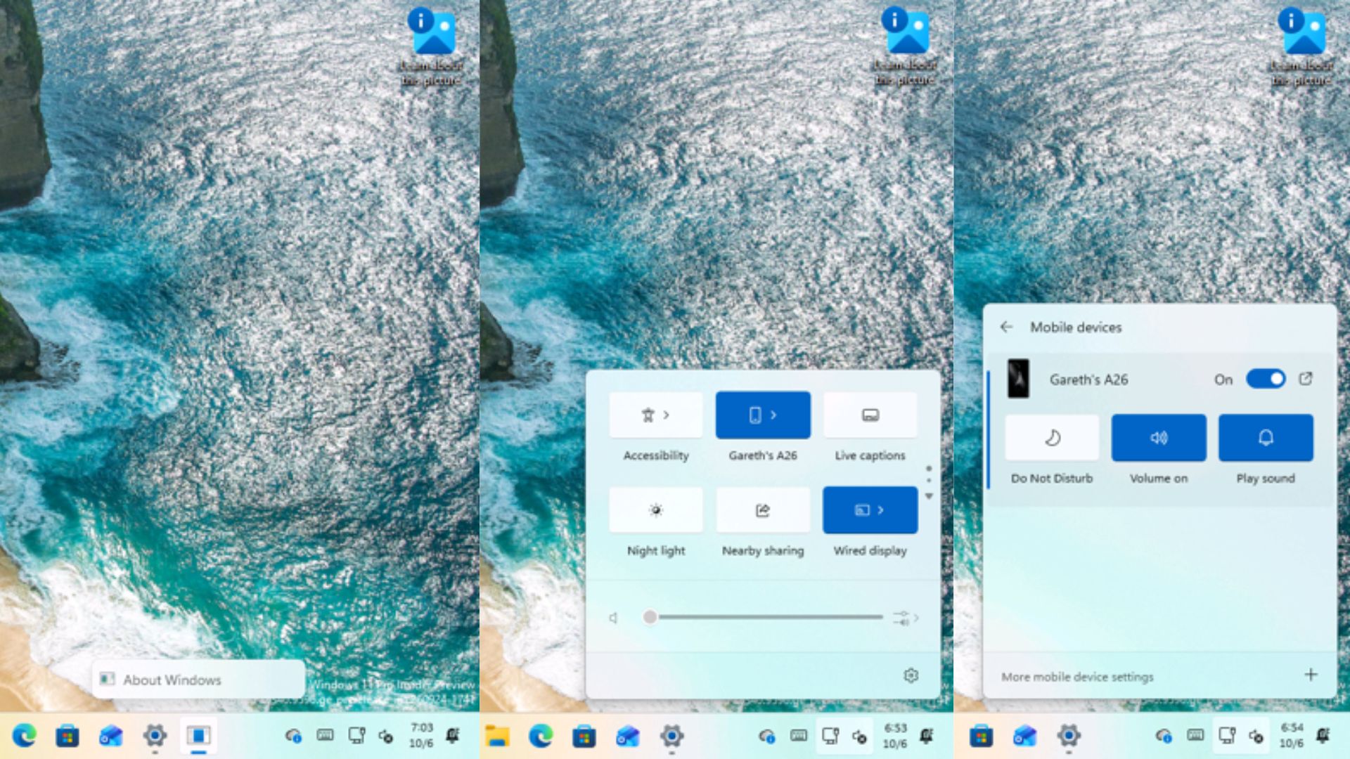Image resolution: width=1350 pixels, height=759 pixels.
Task: Click the Gareth's A26 phone thumbnail
Action: click(1018, 379)
